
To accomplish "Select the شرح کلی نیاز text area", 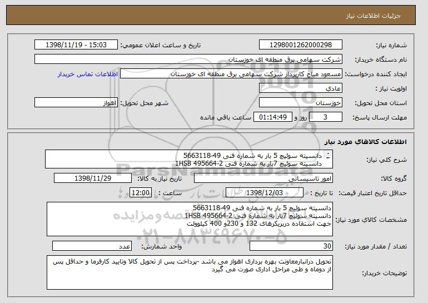I will click(189, 159).
